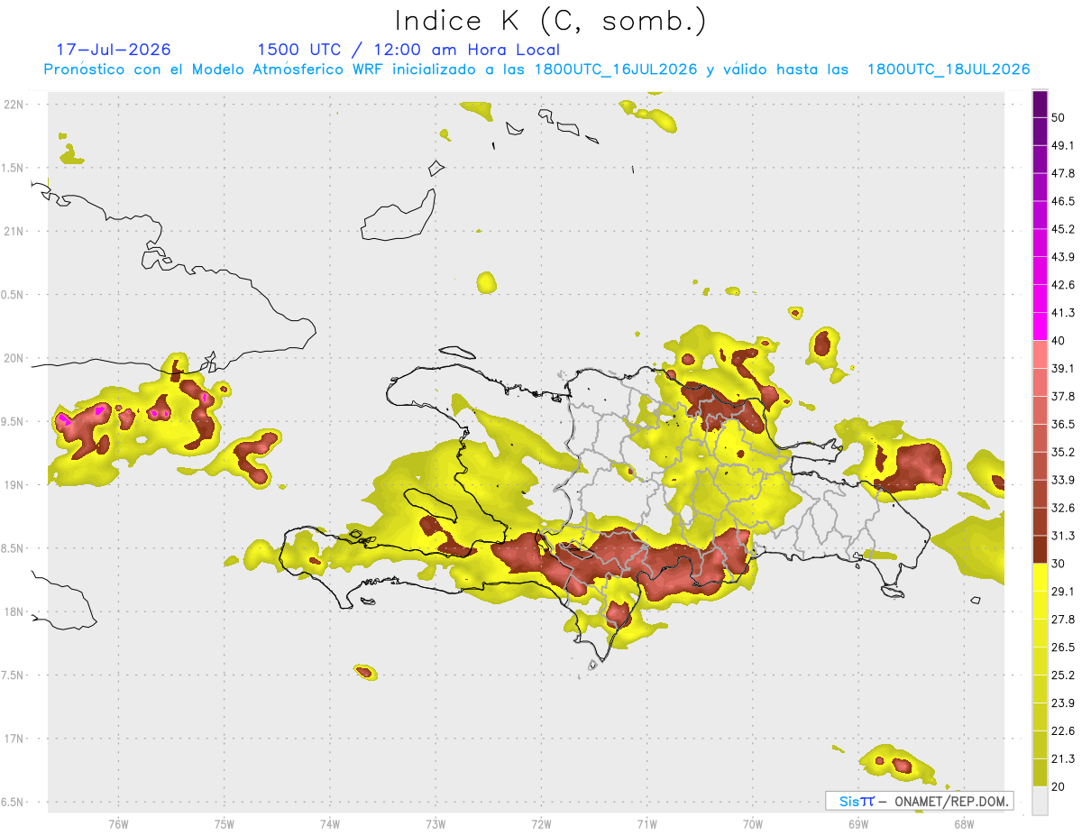Click the "21N" latitude label
1082x836 pixels.
[x=14, y=231]
